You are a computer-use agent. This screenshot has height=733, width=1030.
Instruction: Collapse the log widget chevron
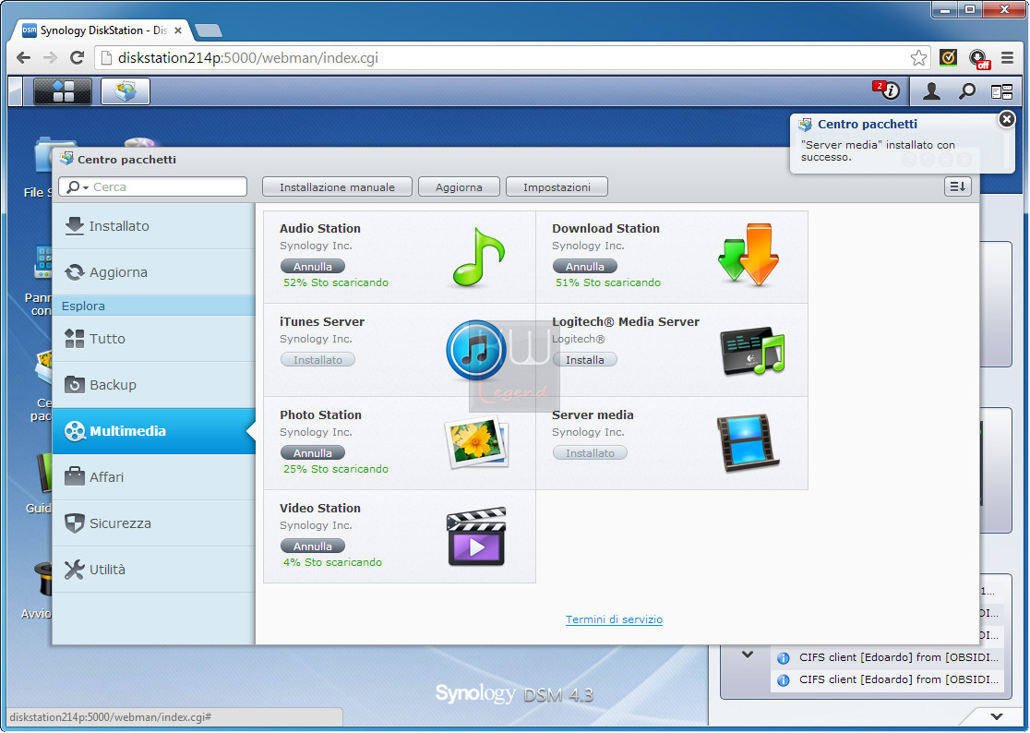[x=747, y=655]
